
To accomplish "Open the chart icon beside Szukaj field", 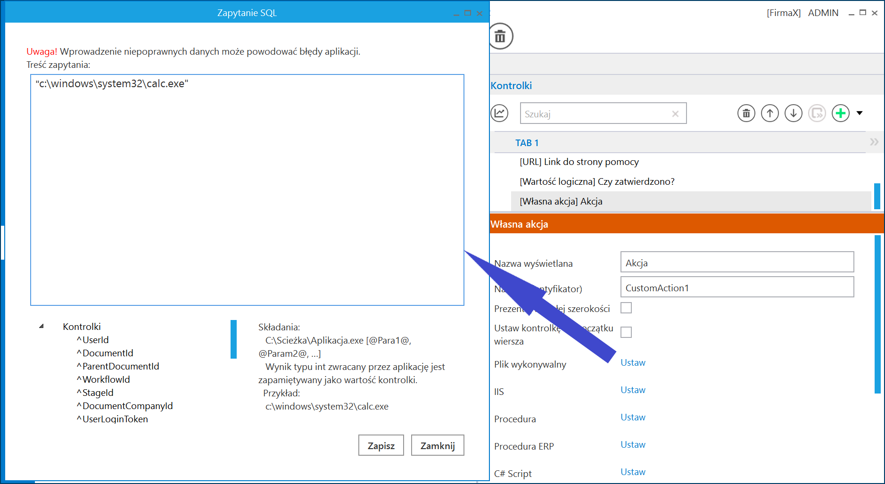I will point(499,113).
